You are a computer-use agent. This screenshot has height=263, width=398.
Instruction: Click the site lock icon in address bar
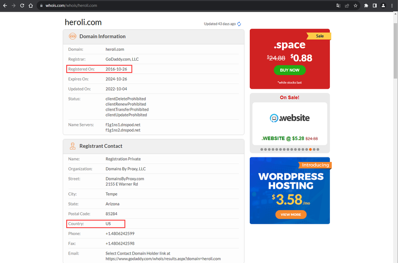[x=41, y=5]
